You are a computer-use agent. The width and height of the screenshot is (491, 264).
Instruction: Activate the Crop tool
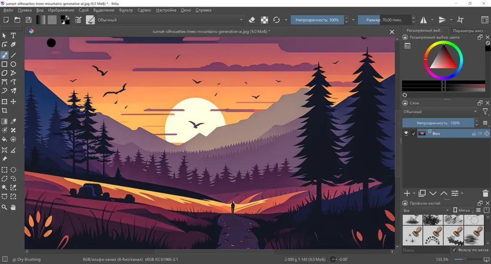pos(5,111)
